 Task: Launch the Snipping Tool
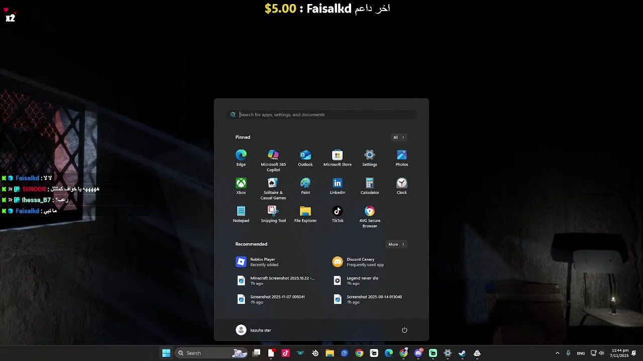(x=273, y=214)
